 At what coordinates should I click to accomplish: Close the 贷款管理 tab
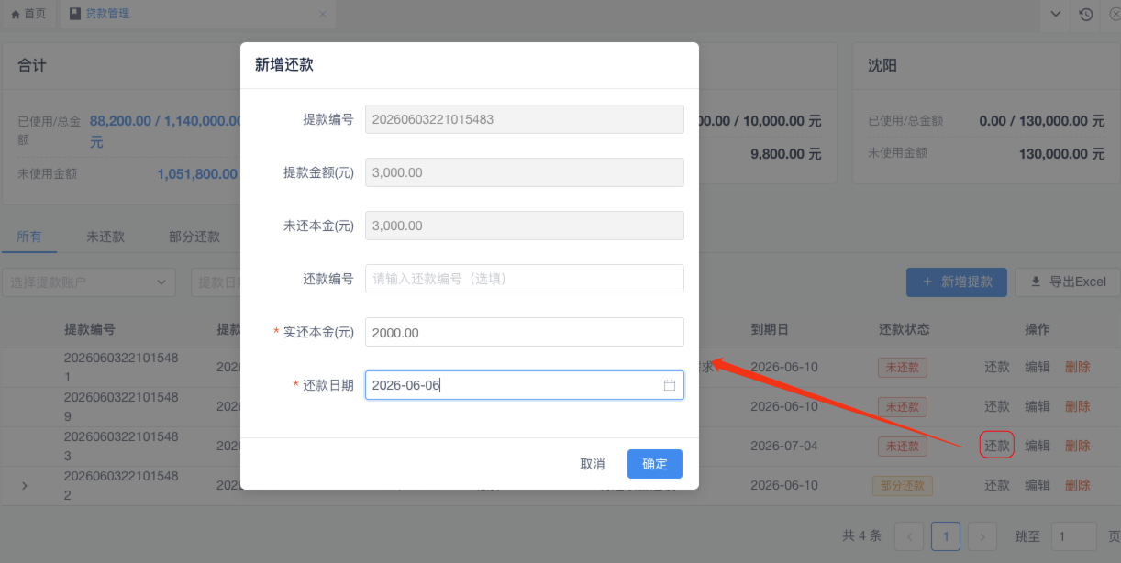(x=322, y=15)
